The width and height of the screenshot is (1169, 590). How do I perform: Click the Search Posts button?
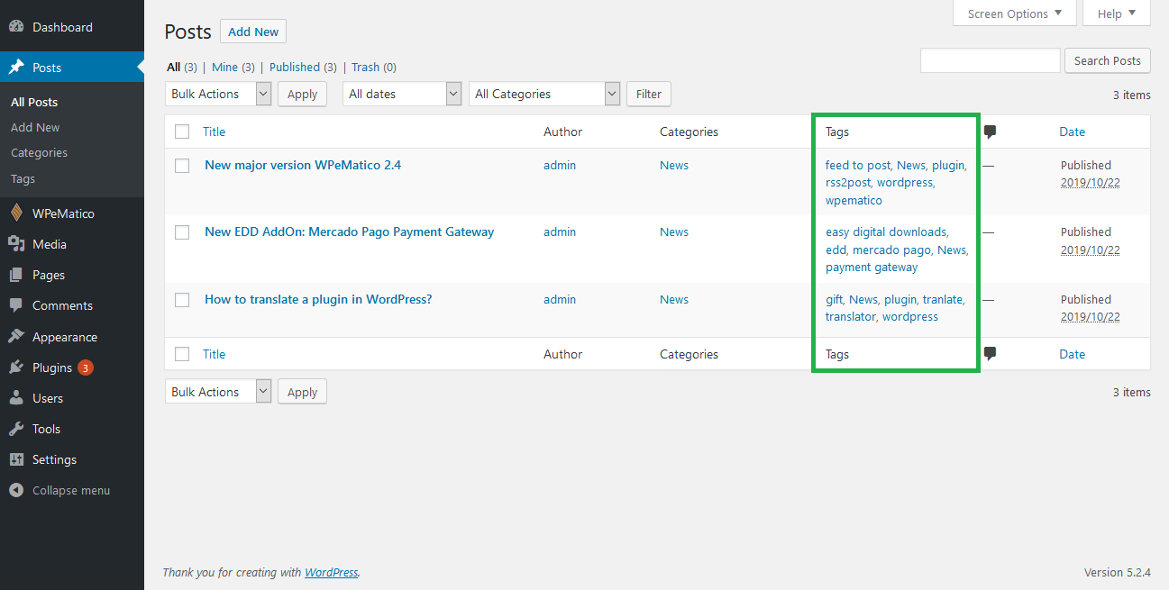click(x=1108, y=61)
